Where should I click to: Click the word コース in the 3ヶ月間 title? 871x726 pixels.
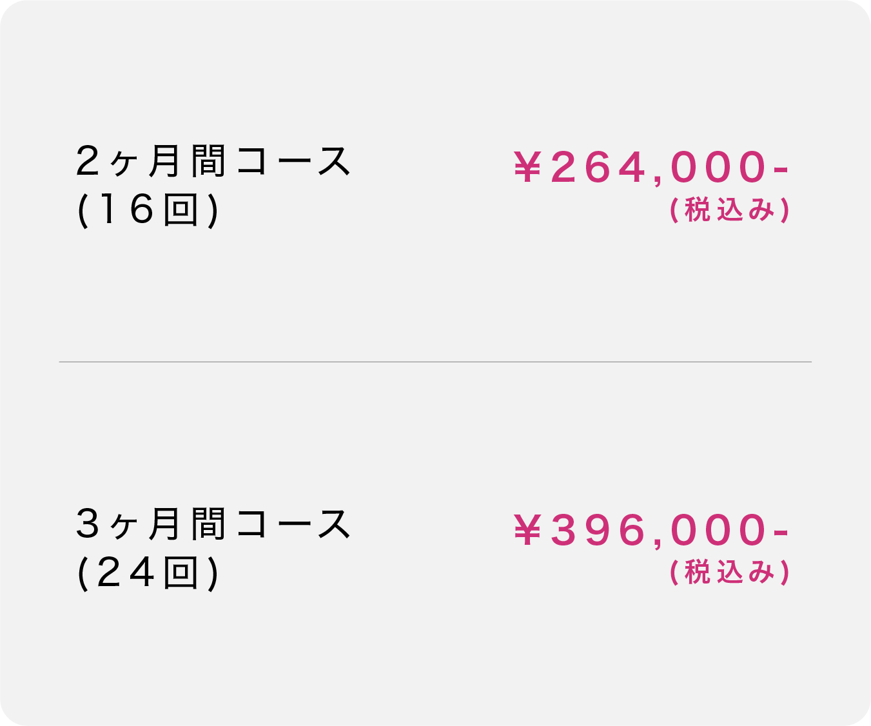coord(293,524)
